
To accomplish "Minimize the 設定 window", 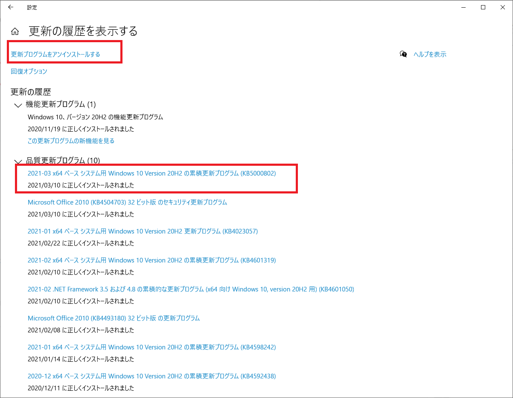I will [463, 7].
